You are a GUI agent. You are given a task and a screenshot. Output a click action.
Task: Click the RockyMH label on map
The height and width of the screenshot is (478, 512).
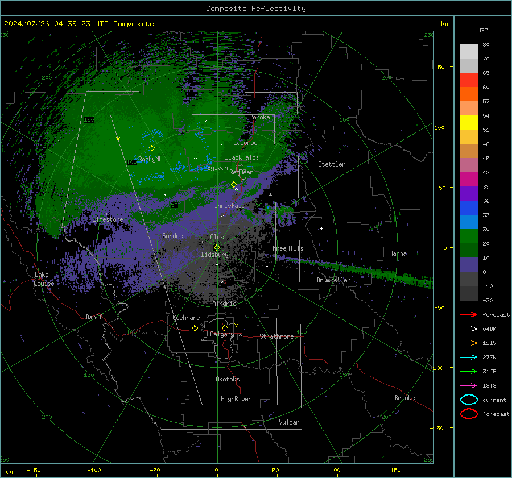pos(150,159)
